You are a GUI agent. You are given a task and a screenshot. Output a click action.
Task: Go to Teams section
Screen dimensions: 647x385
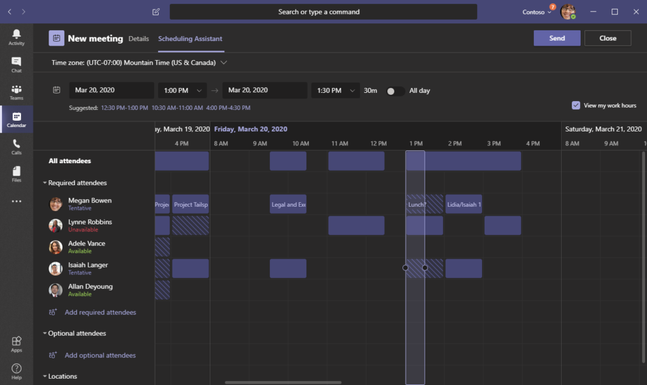coord(16,92)
